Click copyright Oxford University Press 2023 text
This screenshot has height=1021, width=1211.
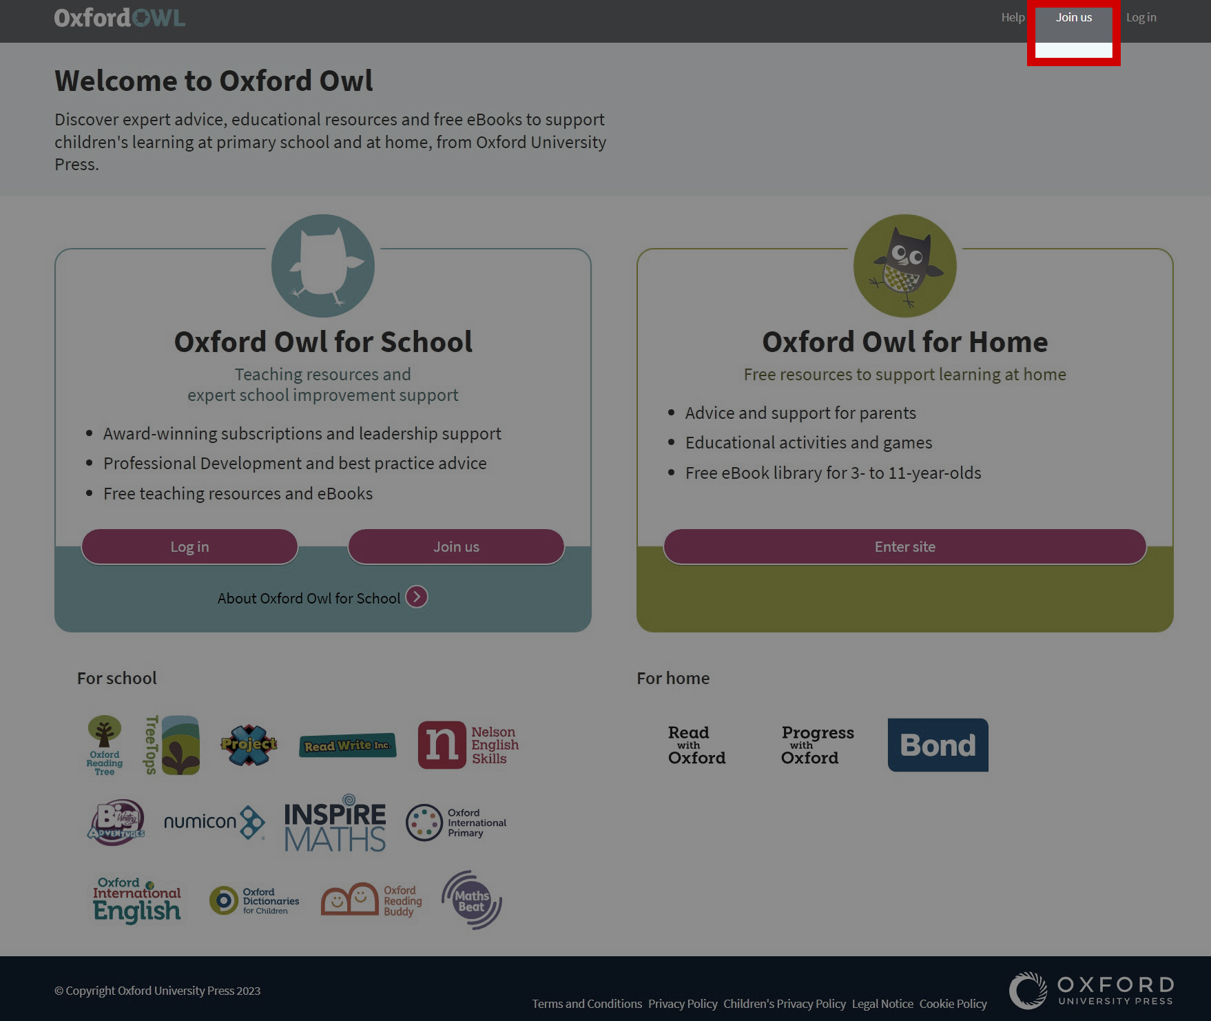(x=158, y=991)
